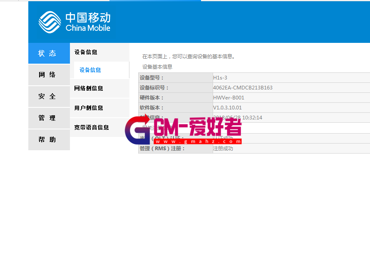Click the 中国移动 China Mobile brand text
The width and height of the screenshot is (370, 258).
[x=88, y=22]
